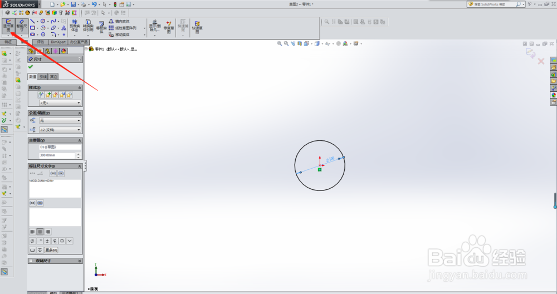Select the Spline sketch tool

tap(53, 21)
